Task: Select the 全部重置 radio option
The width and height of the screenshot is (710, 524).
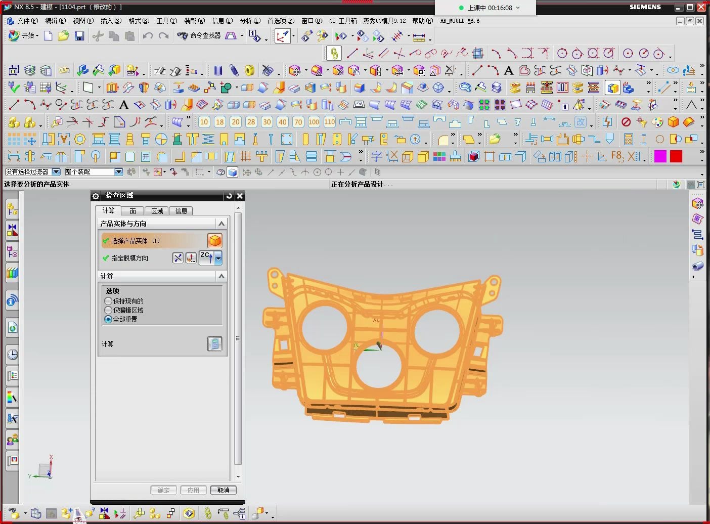Action: (x=108, y=319)
